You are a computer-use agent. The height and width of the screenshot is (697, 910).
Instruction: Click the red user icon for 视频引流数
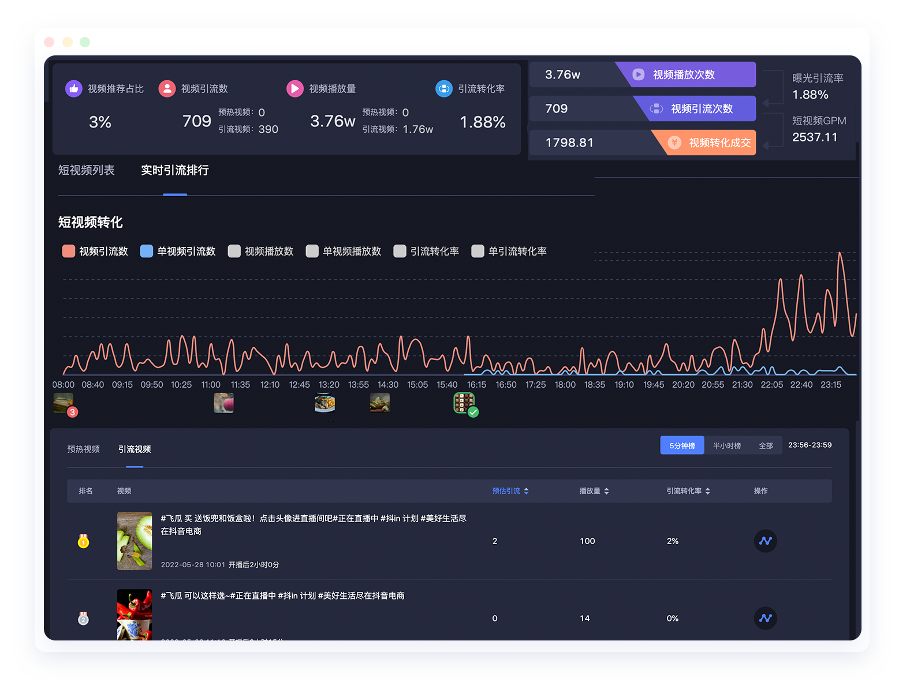click(x=167, y=88)
